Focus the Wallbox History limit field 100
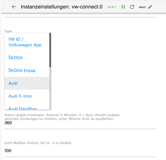Screen dimensions: 166x160 tap(80, 151)
